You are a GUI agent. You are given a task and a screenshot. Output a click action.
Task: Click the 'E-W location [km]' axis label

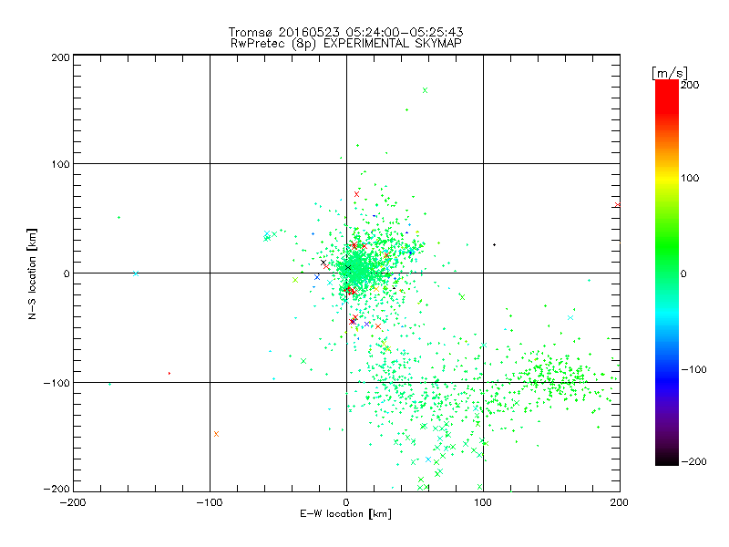click(x=345, y=513)
